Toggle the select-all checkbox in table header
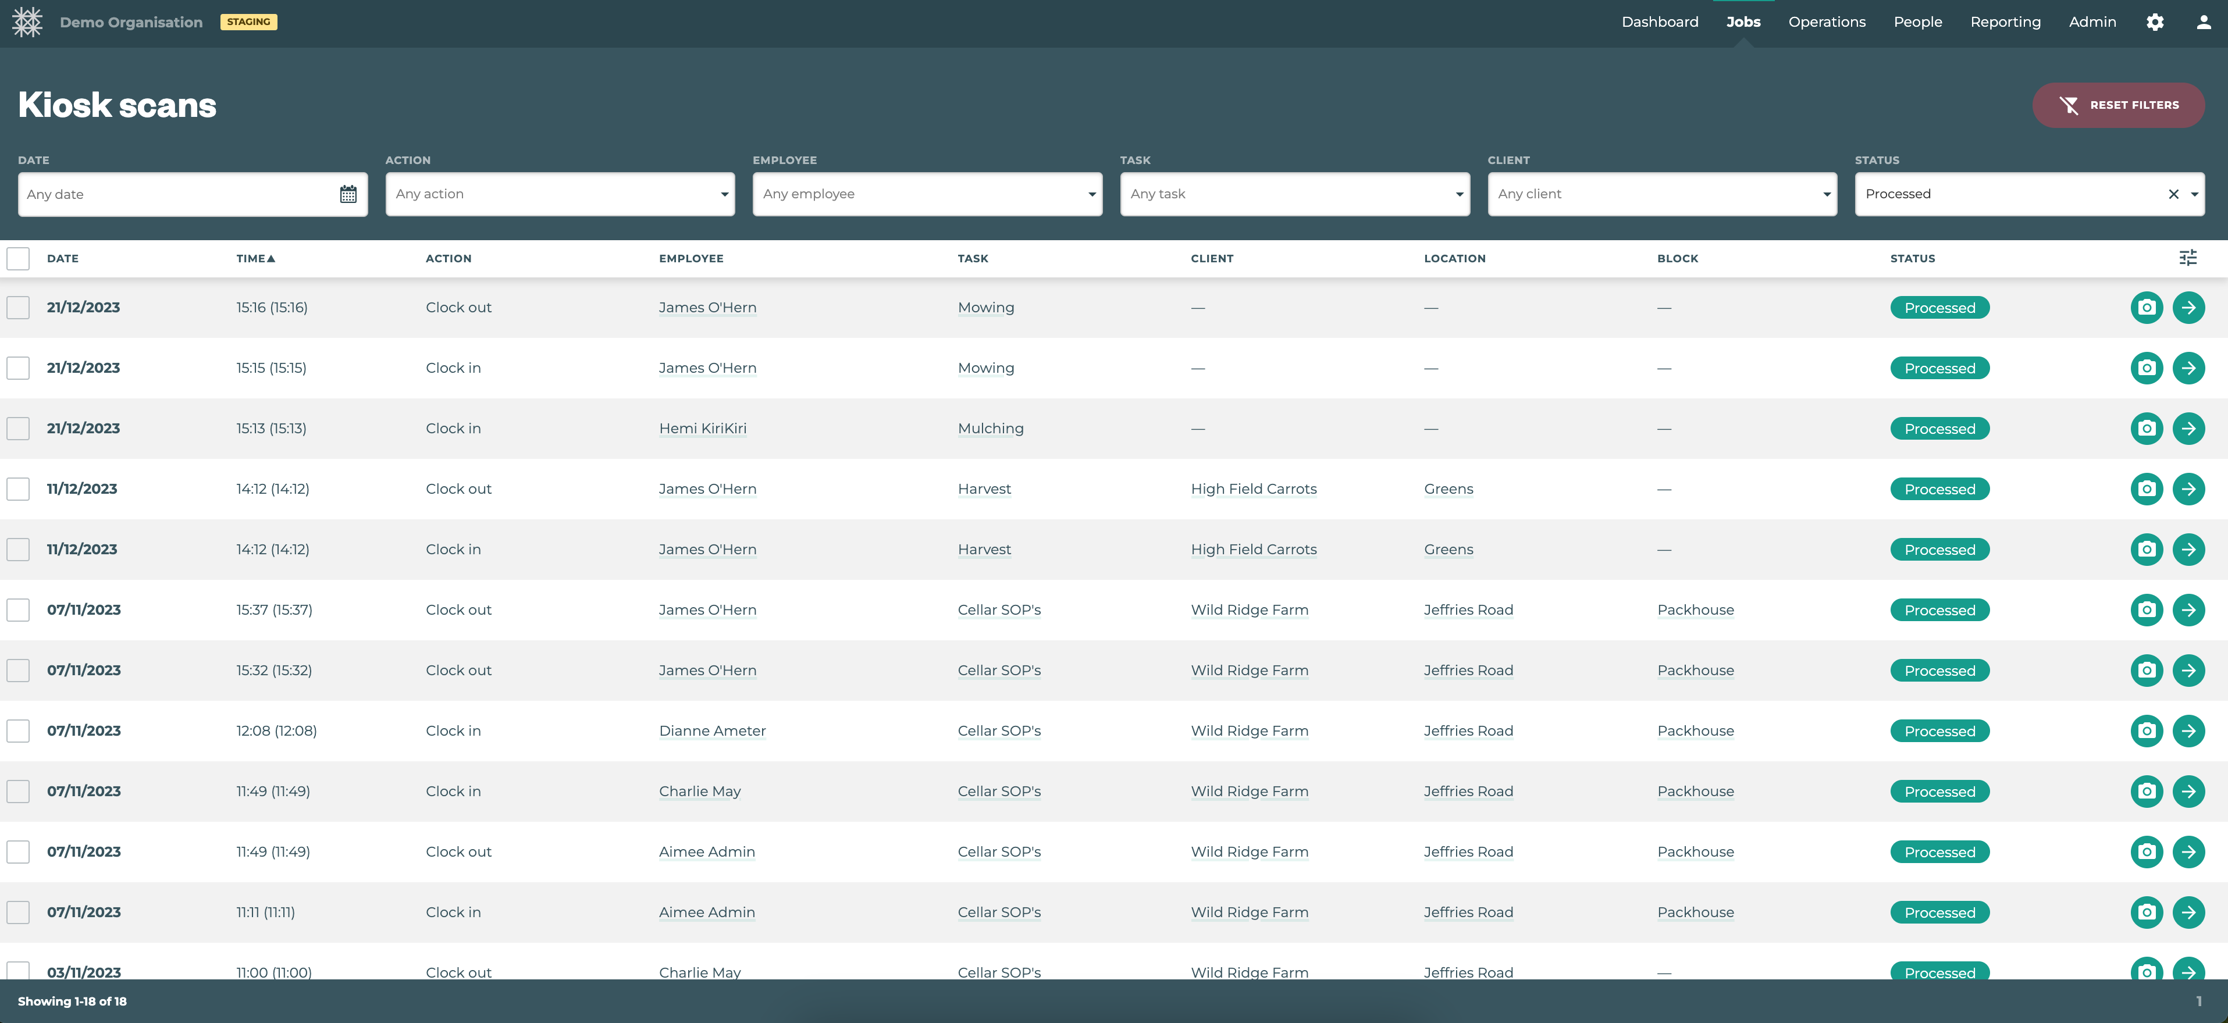 18,259
